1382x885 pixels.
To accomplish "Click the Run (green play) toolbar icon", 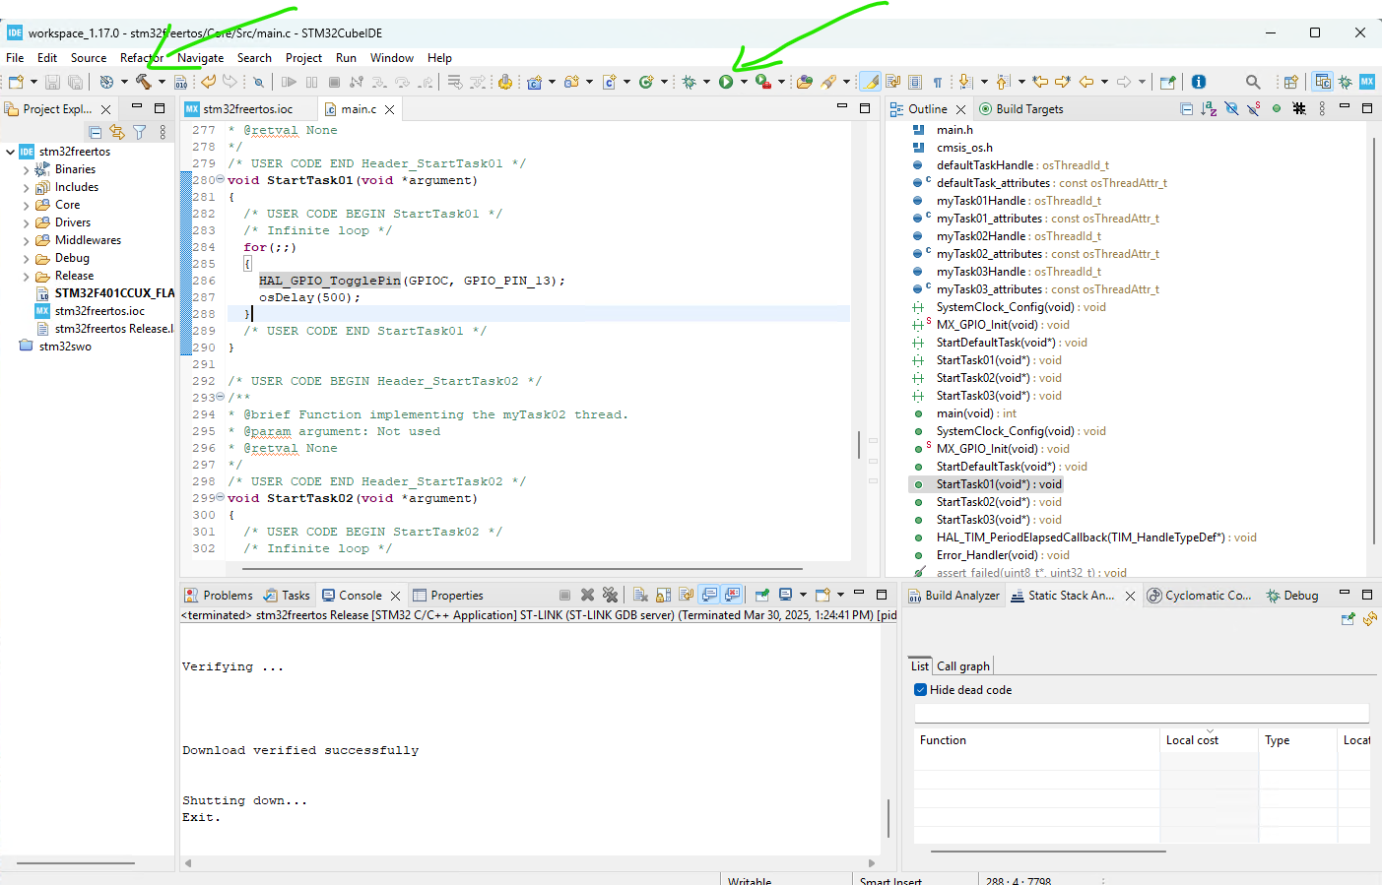I will tap(726, 82).
